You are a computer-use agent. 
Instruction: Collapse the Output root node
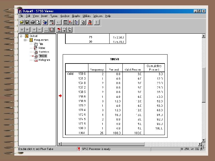pyautogui.click(x=21, y=36)
